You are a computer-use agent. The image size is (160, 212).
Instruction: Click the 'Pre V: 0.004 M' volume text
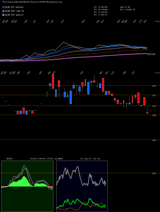pos(127,10)
